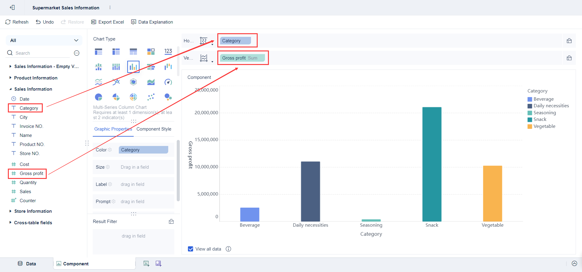
Task: Click the Result Filter toolbox icon
Action: click(171, 222)
